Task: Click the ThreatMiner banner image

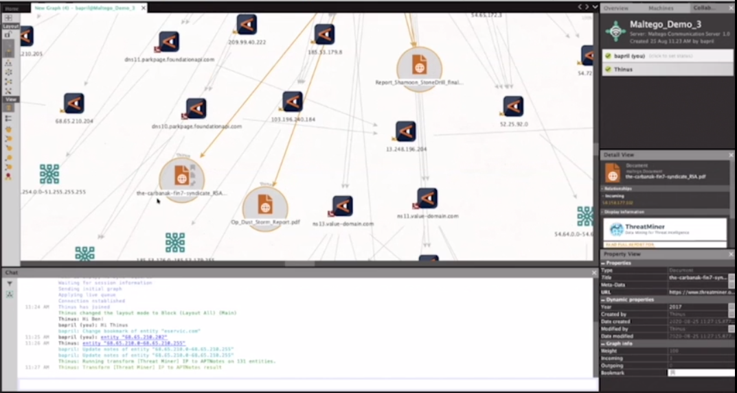Action: point(665,230)
